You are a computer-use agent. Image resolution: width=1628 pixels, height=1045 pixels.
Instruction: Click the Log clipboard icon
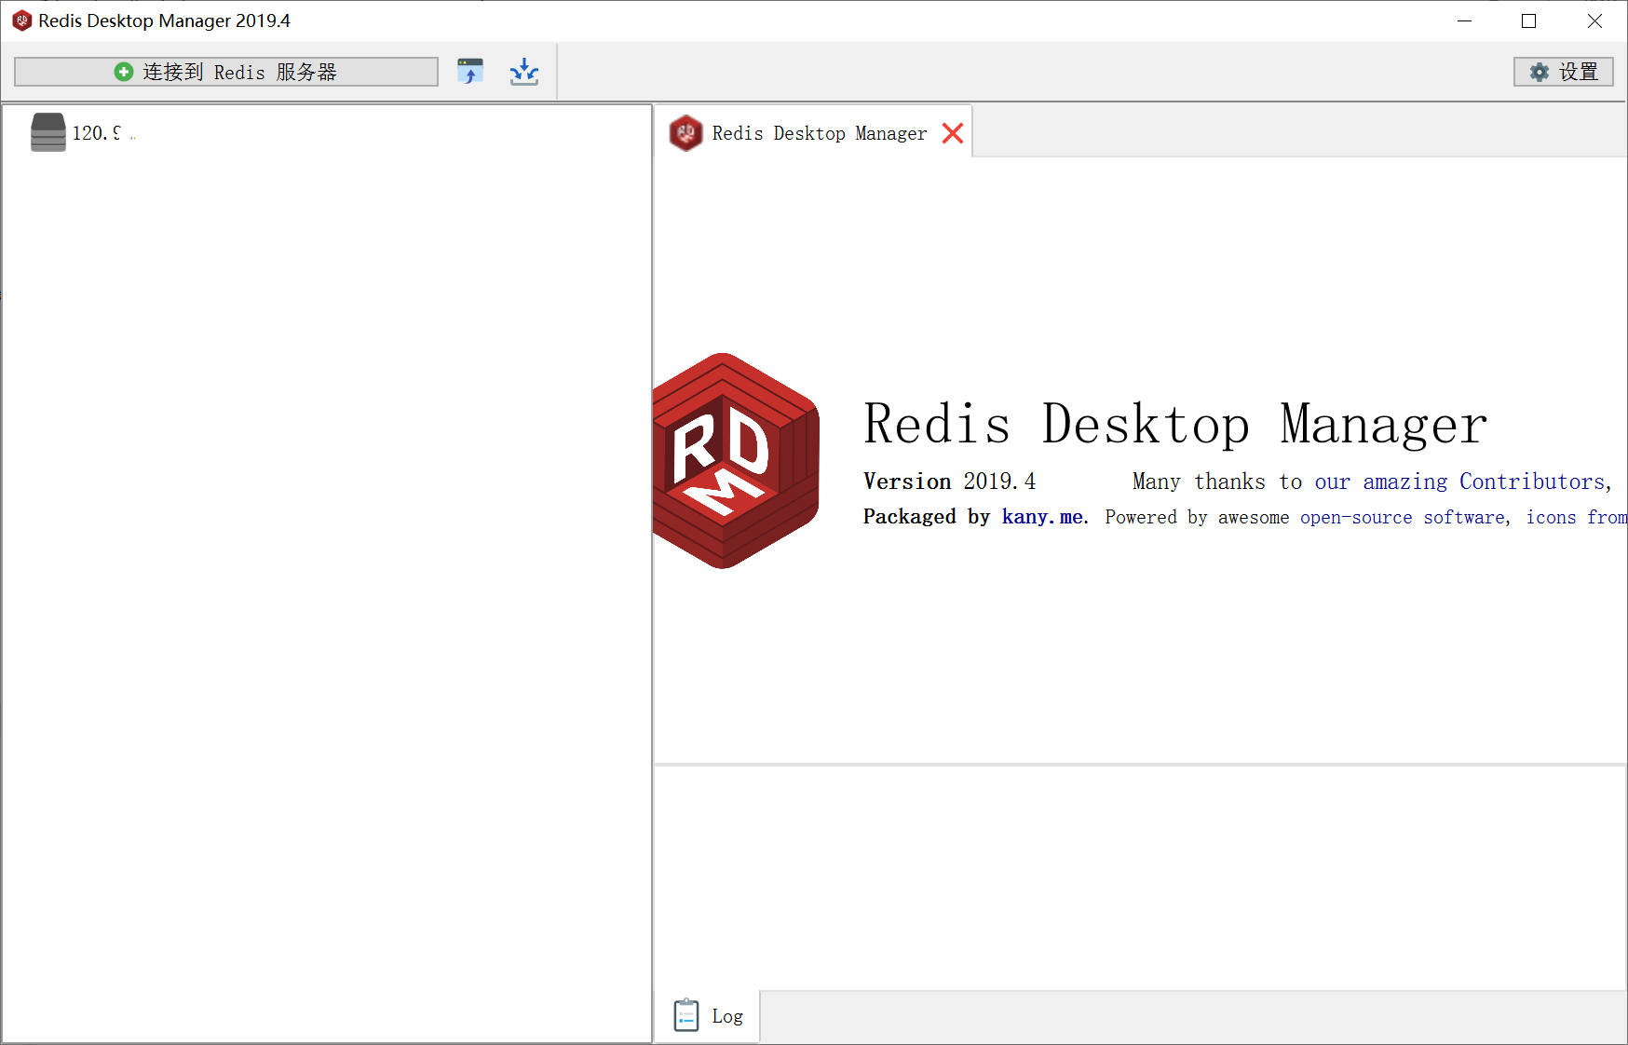[x=686, y=1015]
